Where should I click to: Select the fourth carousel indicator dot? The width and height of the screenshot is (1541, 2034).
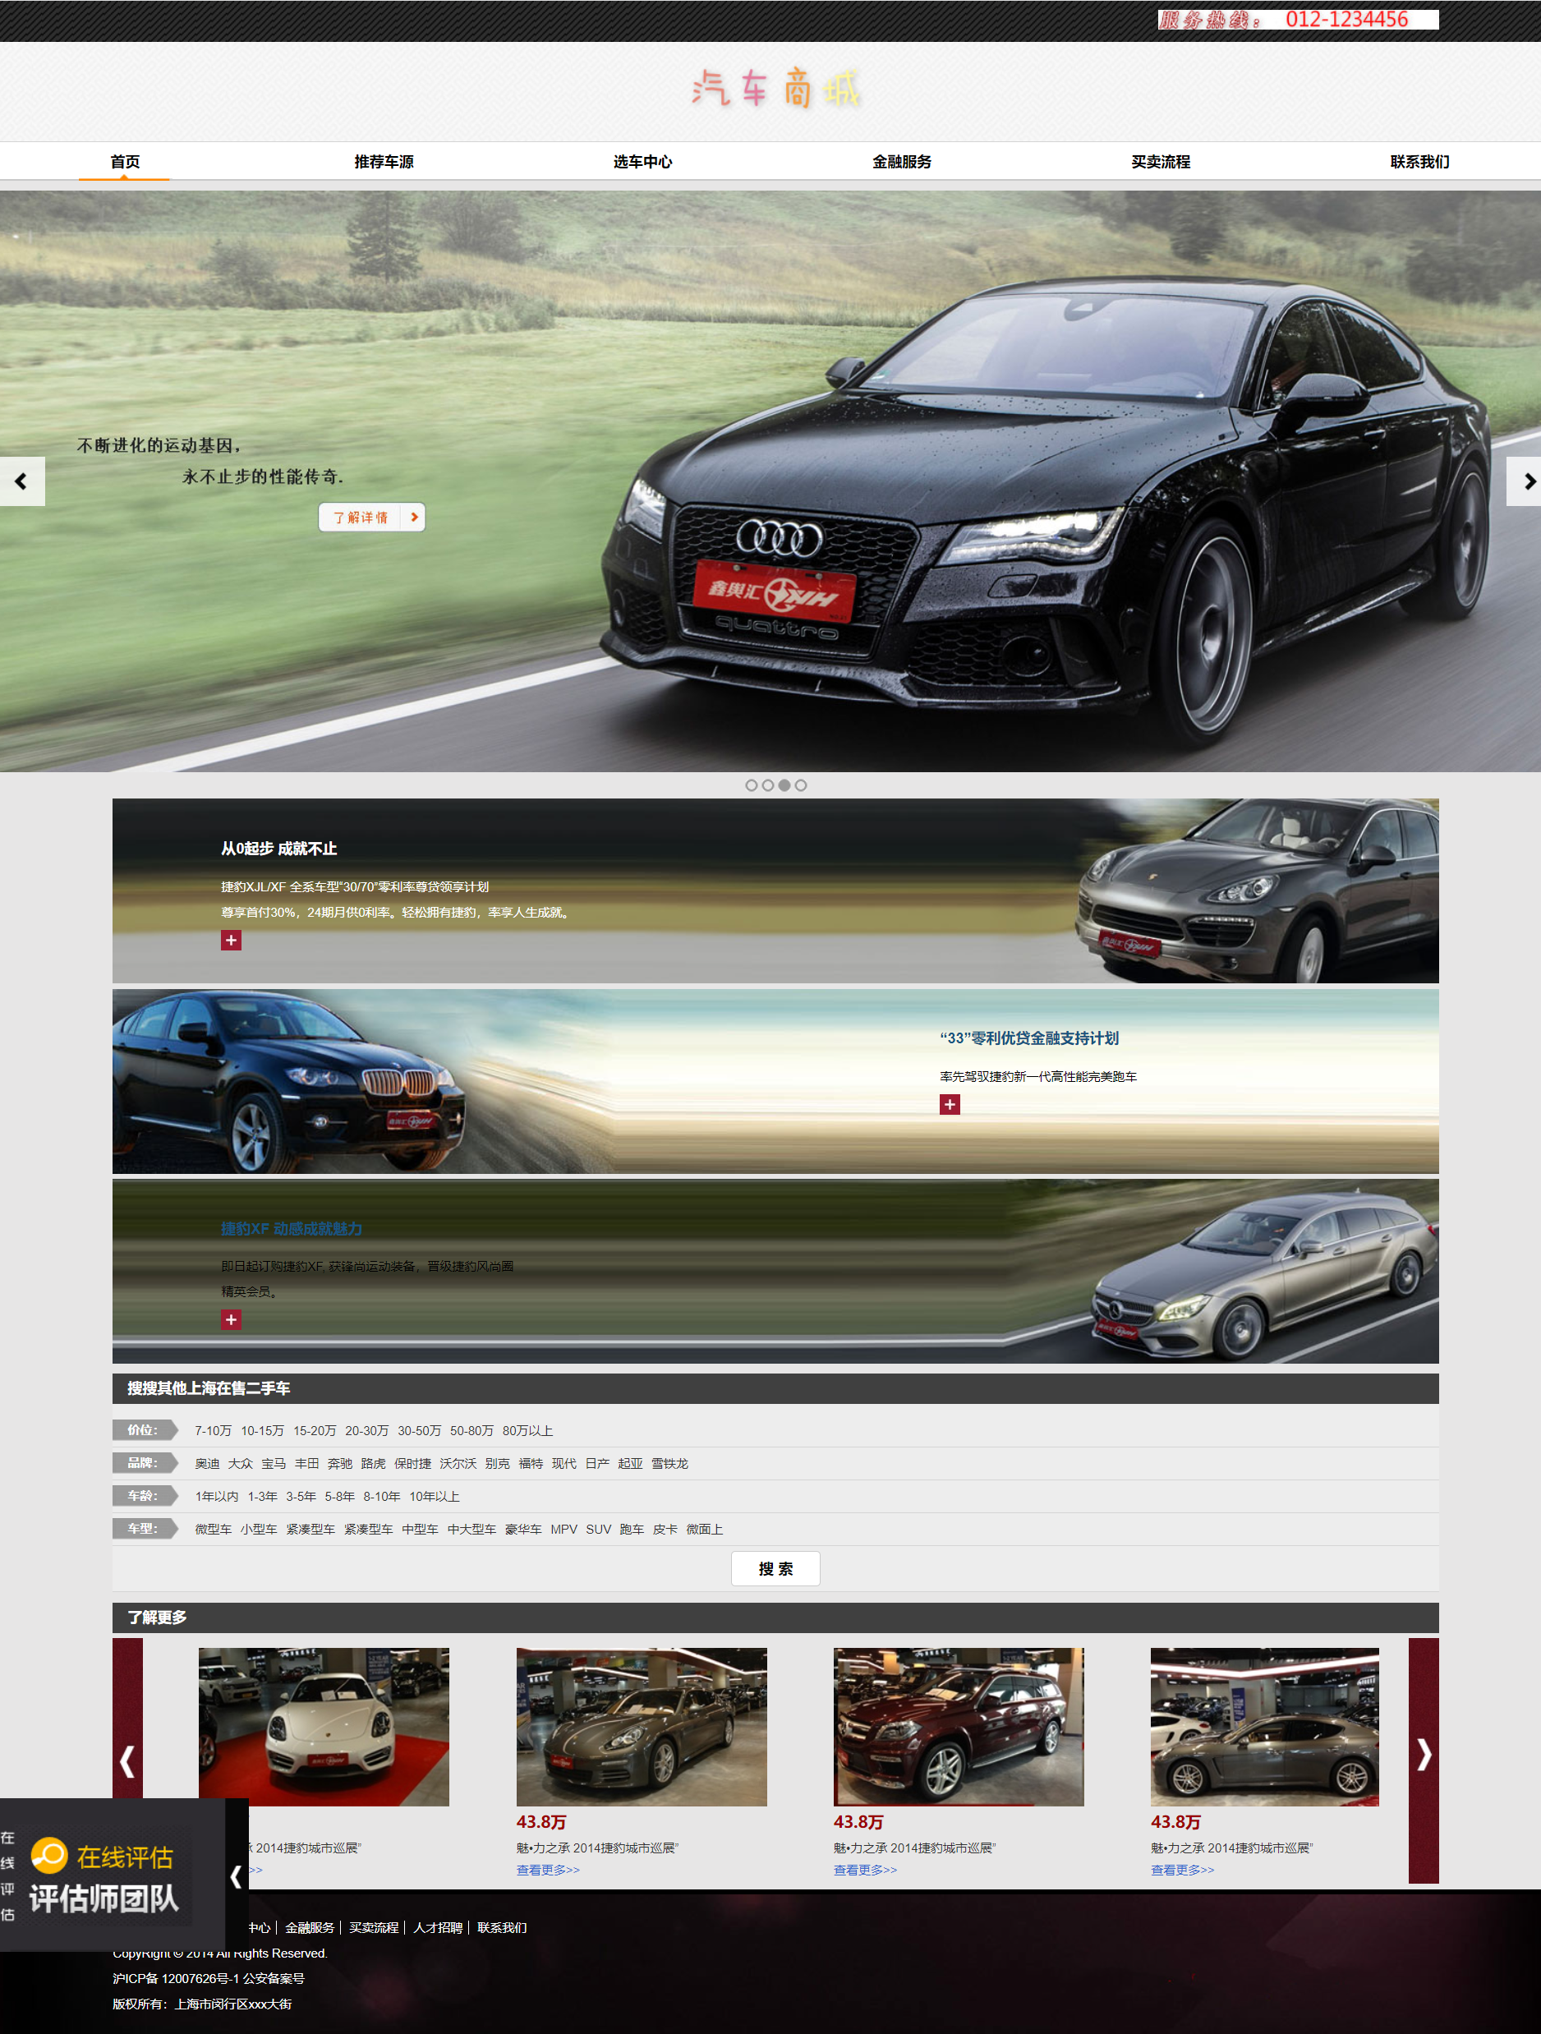801,785
